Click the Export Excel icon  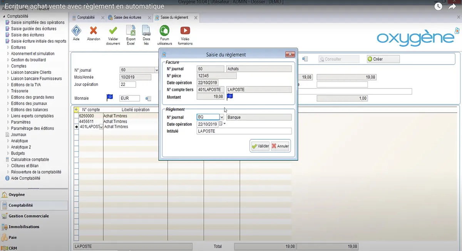click(x=131, y=31)
